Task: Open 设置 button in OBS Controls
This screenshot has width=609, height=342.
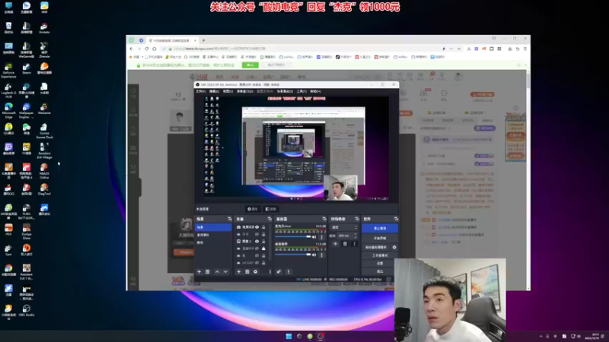Action: pos(380,263)
